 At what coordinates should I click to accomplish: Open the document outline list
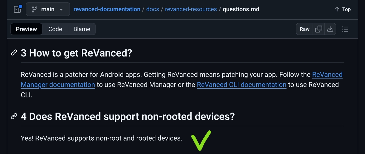point(345,29)
